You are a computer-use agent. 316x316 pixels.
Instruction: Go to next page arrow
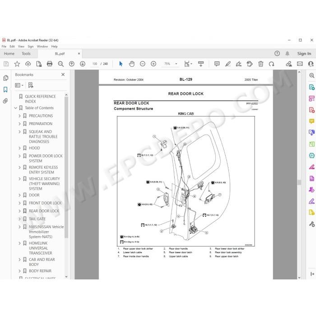pyautogui.click(x=83, y=64)
